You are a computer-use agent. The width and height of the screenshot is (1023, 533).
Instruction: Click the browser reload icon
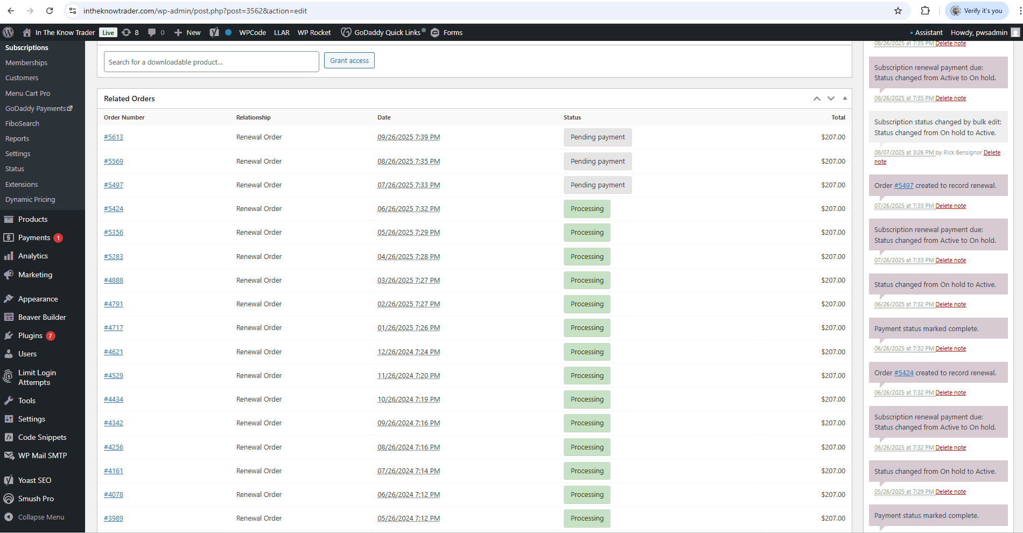[50, 11]
